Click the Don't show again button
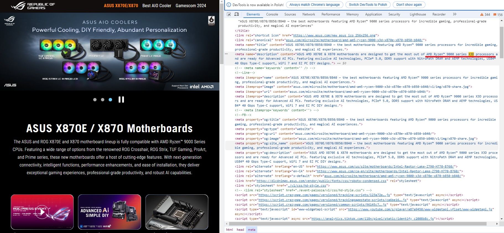The image size is (504, 233). pos(409,5)
